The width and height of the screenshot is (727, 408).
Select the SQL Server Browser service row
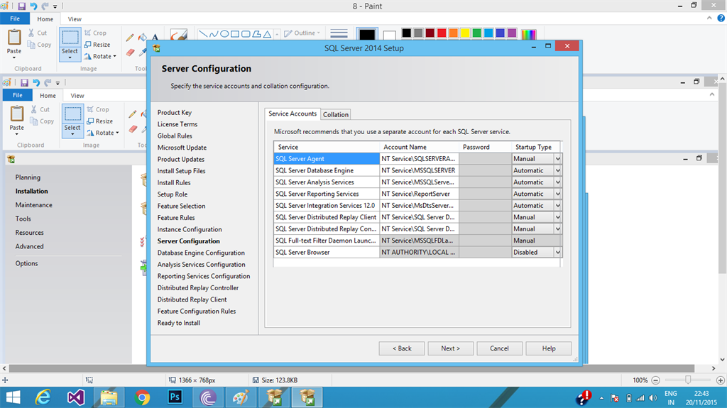click(327, 252)
